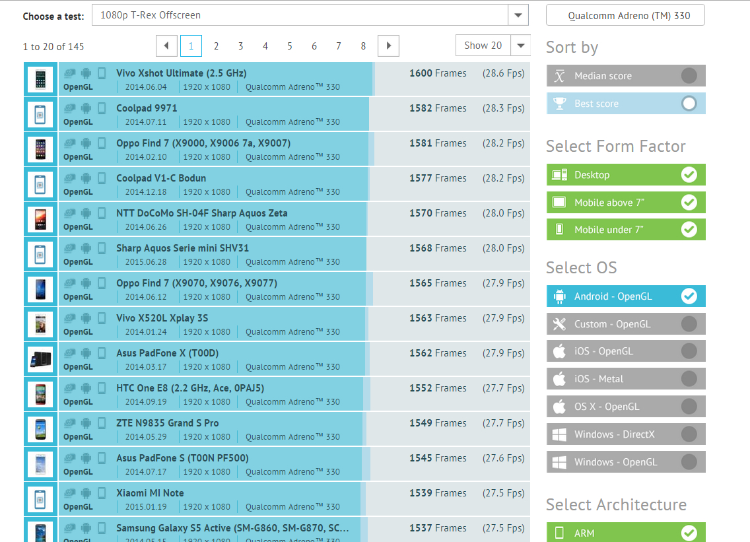Open the Samsung Galaxy S5 Active result
750x542 pixels.
point(232,528)
